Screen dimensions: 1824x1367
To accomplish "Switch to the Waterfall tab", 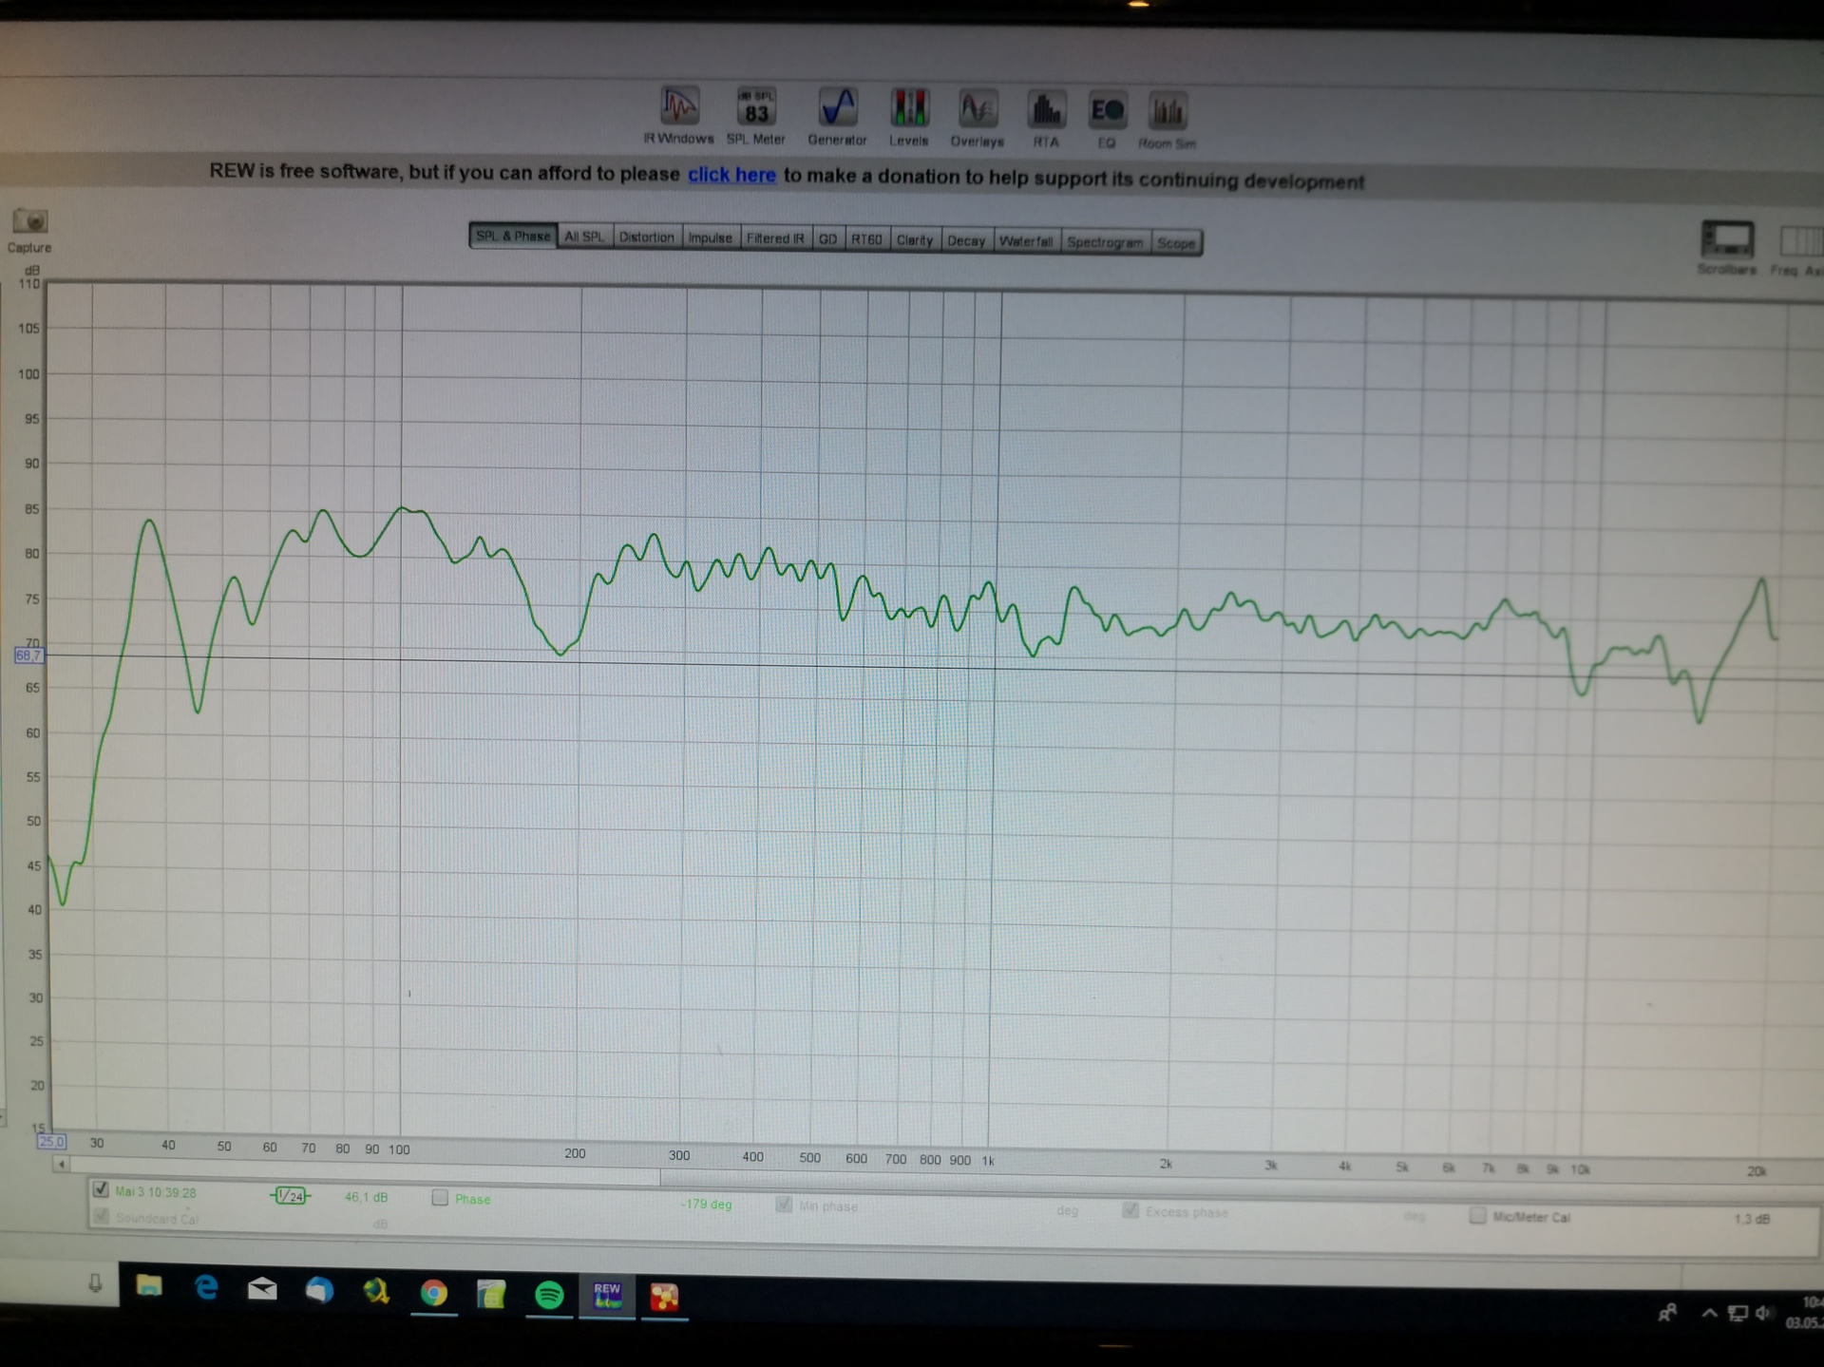I will click(1026, 241).
